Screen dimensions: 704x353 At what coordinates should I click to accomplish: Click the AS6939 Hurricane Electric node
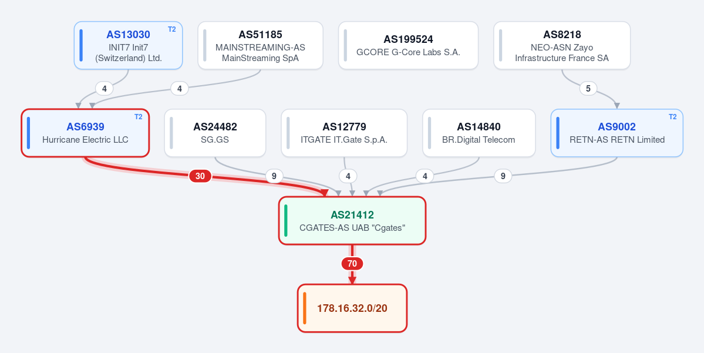tap(85, 133)
